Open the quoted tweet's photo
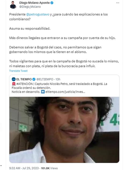Viewport: 127px width, 170px height. point(64,130)
